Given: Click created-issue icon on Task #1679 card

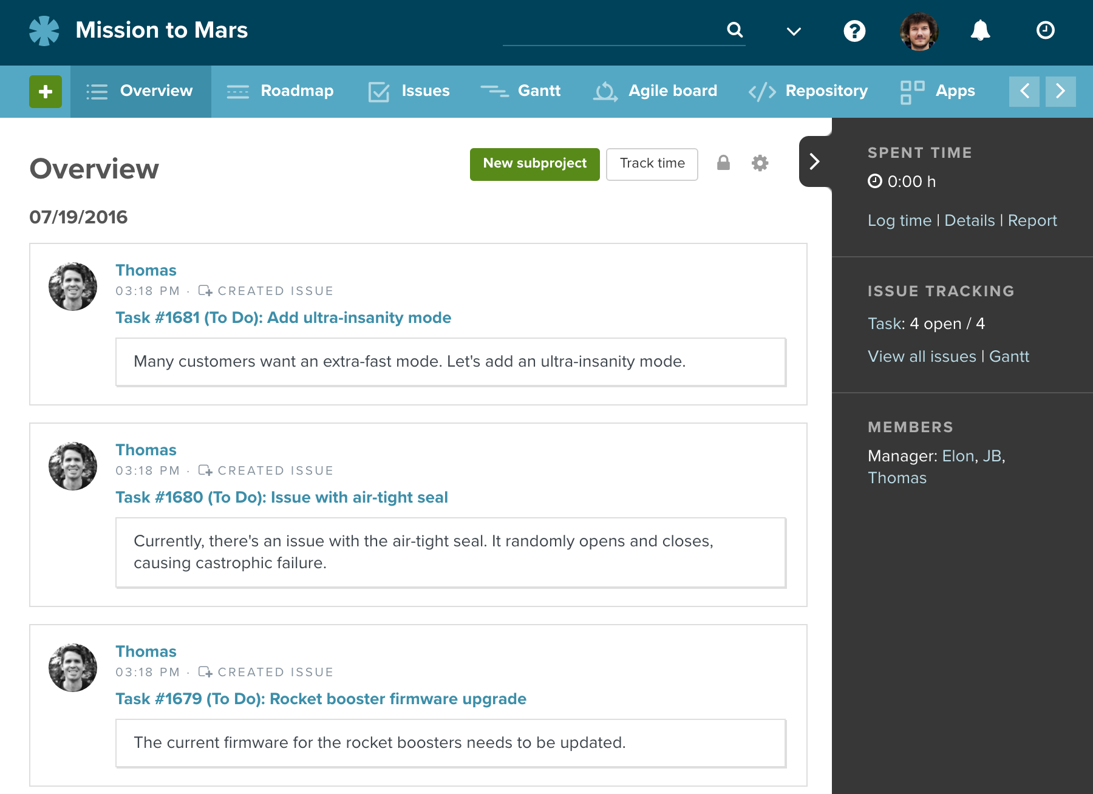Looking at the screenshot, I should tap(205, 672).
